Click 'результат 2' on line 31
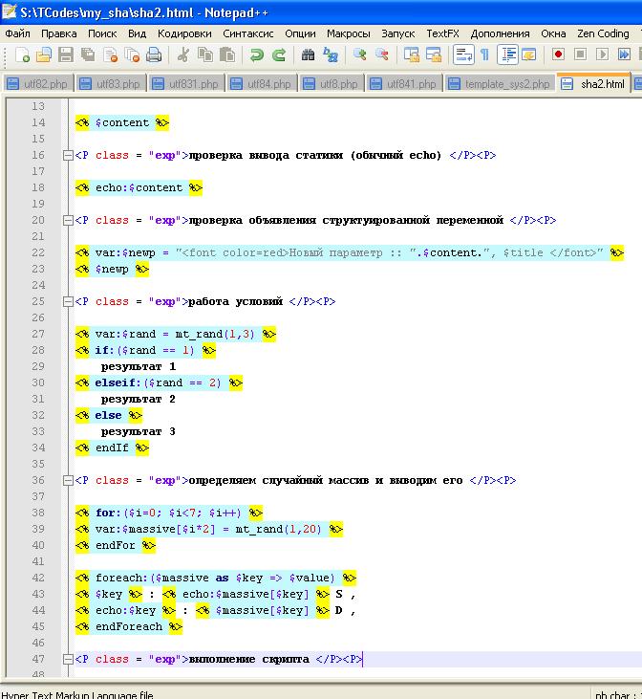This screenshot has width=642, height=699. tap(139, 400)
